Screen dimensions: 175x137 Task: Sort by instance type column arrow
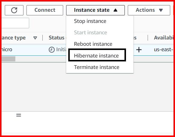pyautogui.click(x=35, y=38)
